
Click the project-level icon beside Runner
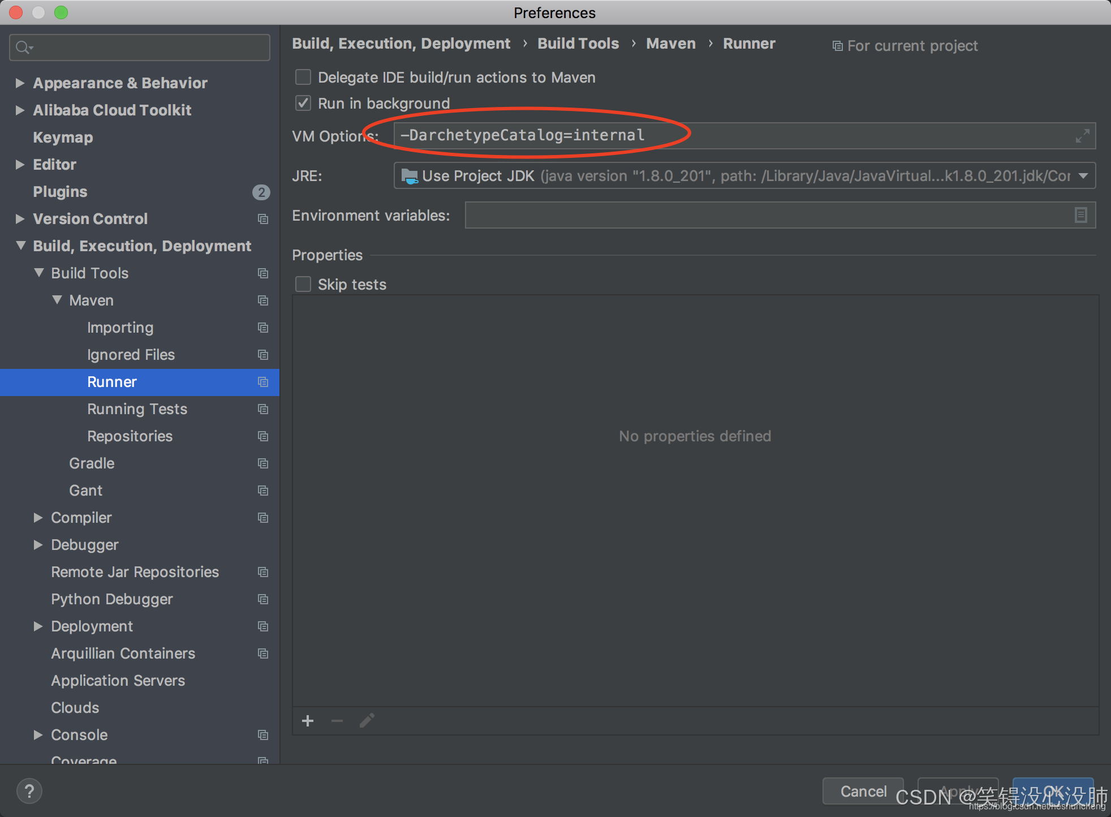coord(263,382)
